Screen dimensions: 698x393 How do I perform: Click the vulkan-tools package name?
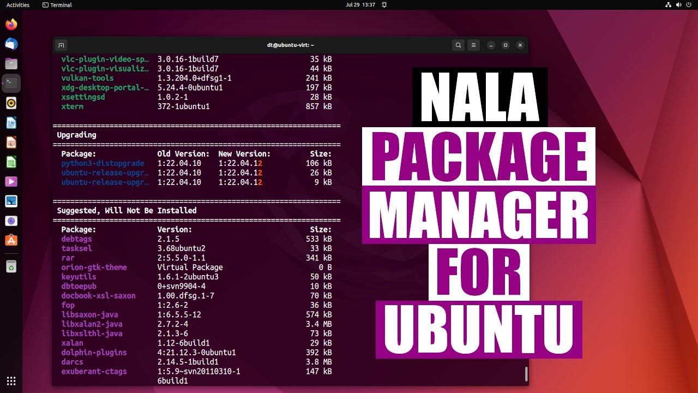coord(87,78)
